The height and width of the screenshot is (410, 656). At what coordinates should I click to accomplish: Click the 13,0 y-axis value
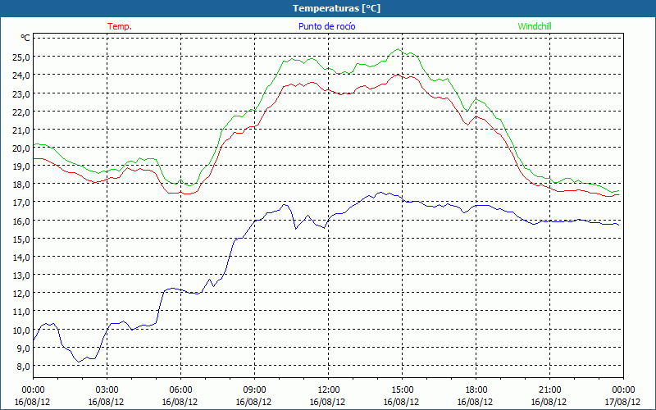click(21, 276)
